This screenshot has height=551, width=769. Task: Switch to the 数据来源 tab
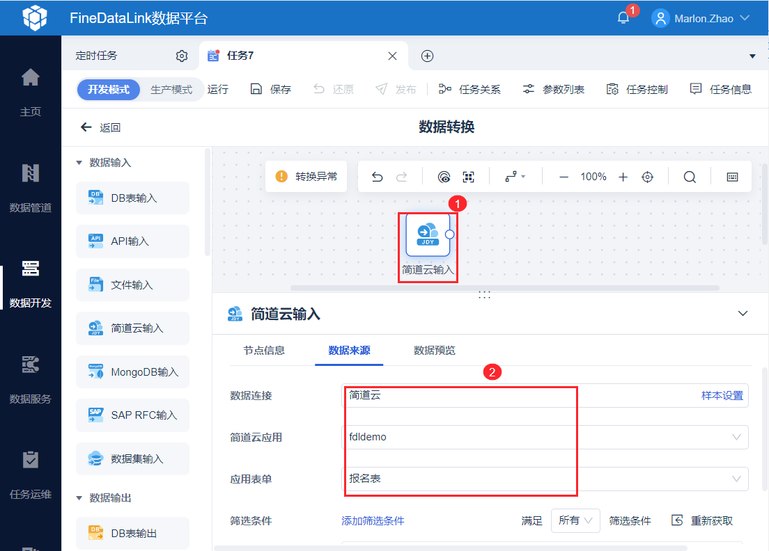pos(349,351)
